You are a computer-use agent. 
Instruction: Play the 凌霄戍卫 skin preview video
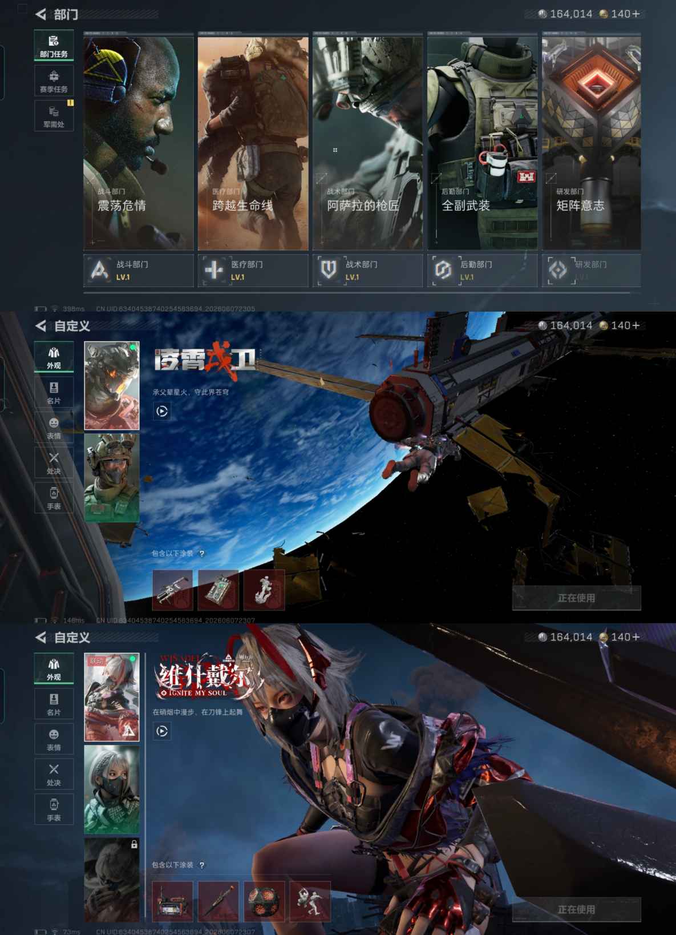pos(162,411)
